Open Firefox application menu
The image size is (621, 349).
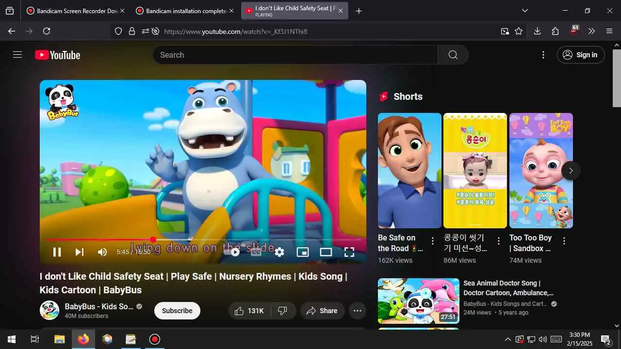coord(609,31)
